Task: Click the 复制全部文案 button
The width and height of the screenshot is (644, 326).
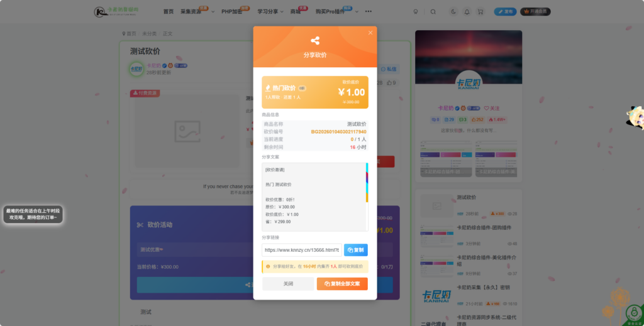Action: [342, 284]
